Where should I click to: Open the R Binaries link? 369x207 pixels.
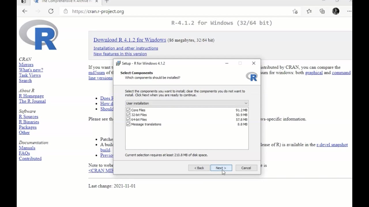(x=29, y=122)
